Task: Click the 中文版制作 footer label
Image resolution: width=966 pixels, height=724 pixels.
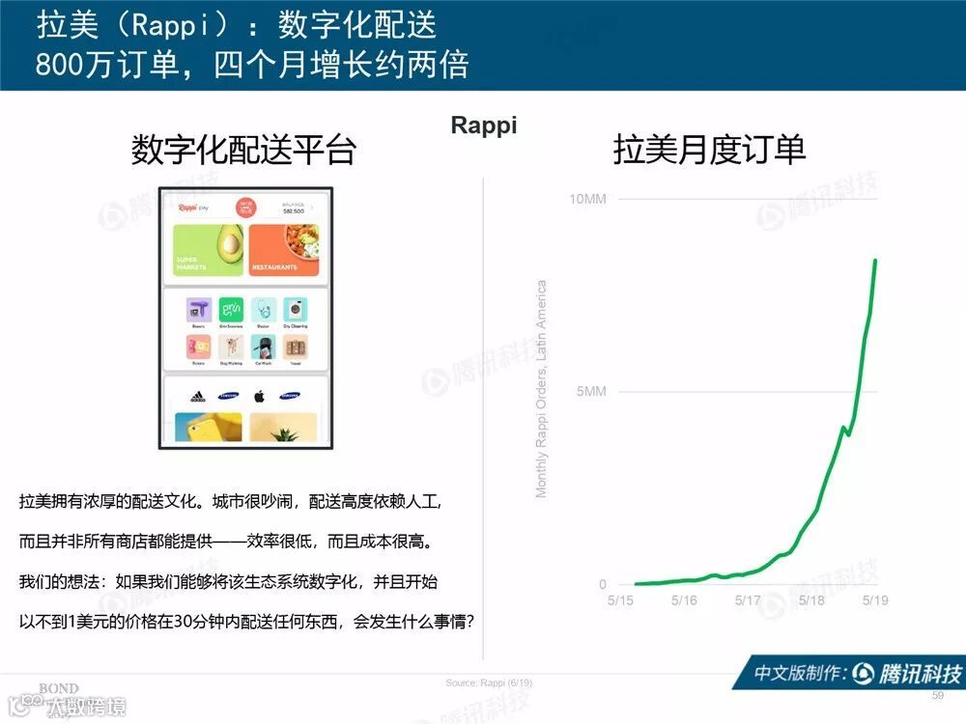Action: 801,674
